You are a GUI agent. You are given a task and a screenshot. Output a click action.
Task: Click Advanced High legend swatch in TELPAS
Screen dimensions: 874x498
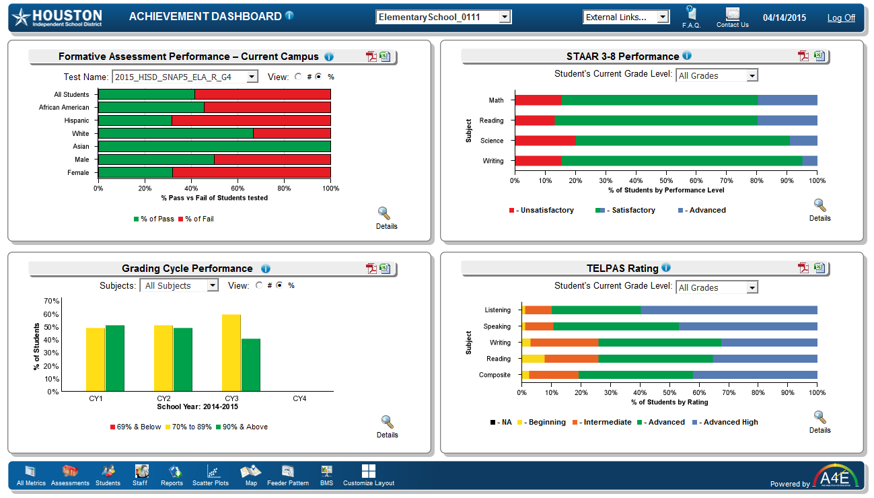[x=696, y=423]
